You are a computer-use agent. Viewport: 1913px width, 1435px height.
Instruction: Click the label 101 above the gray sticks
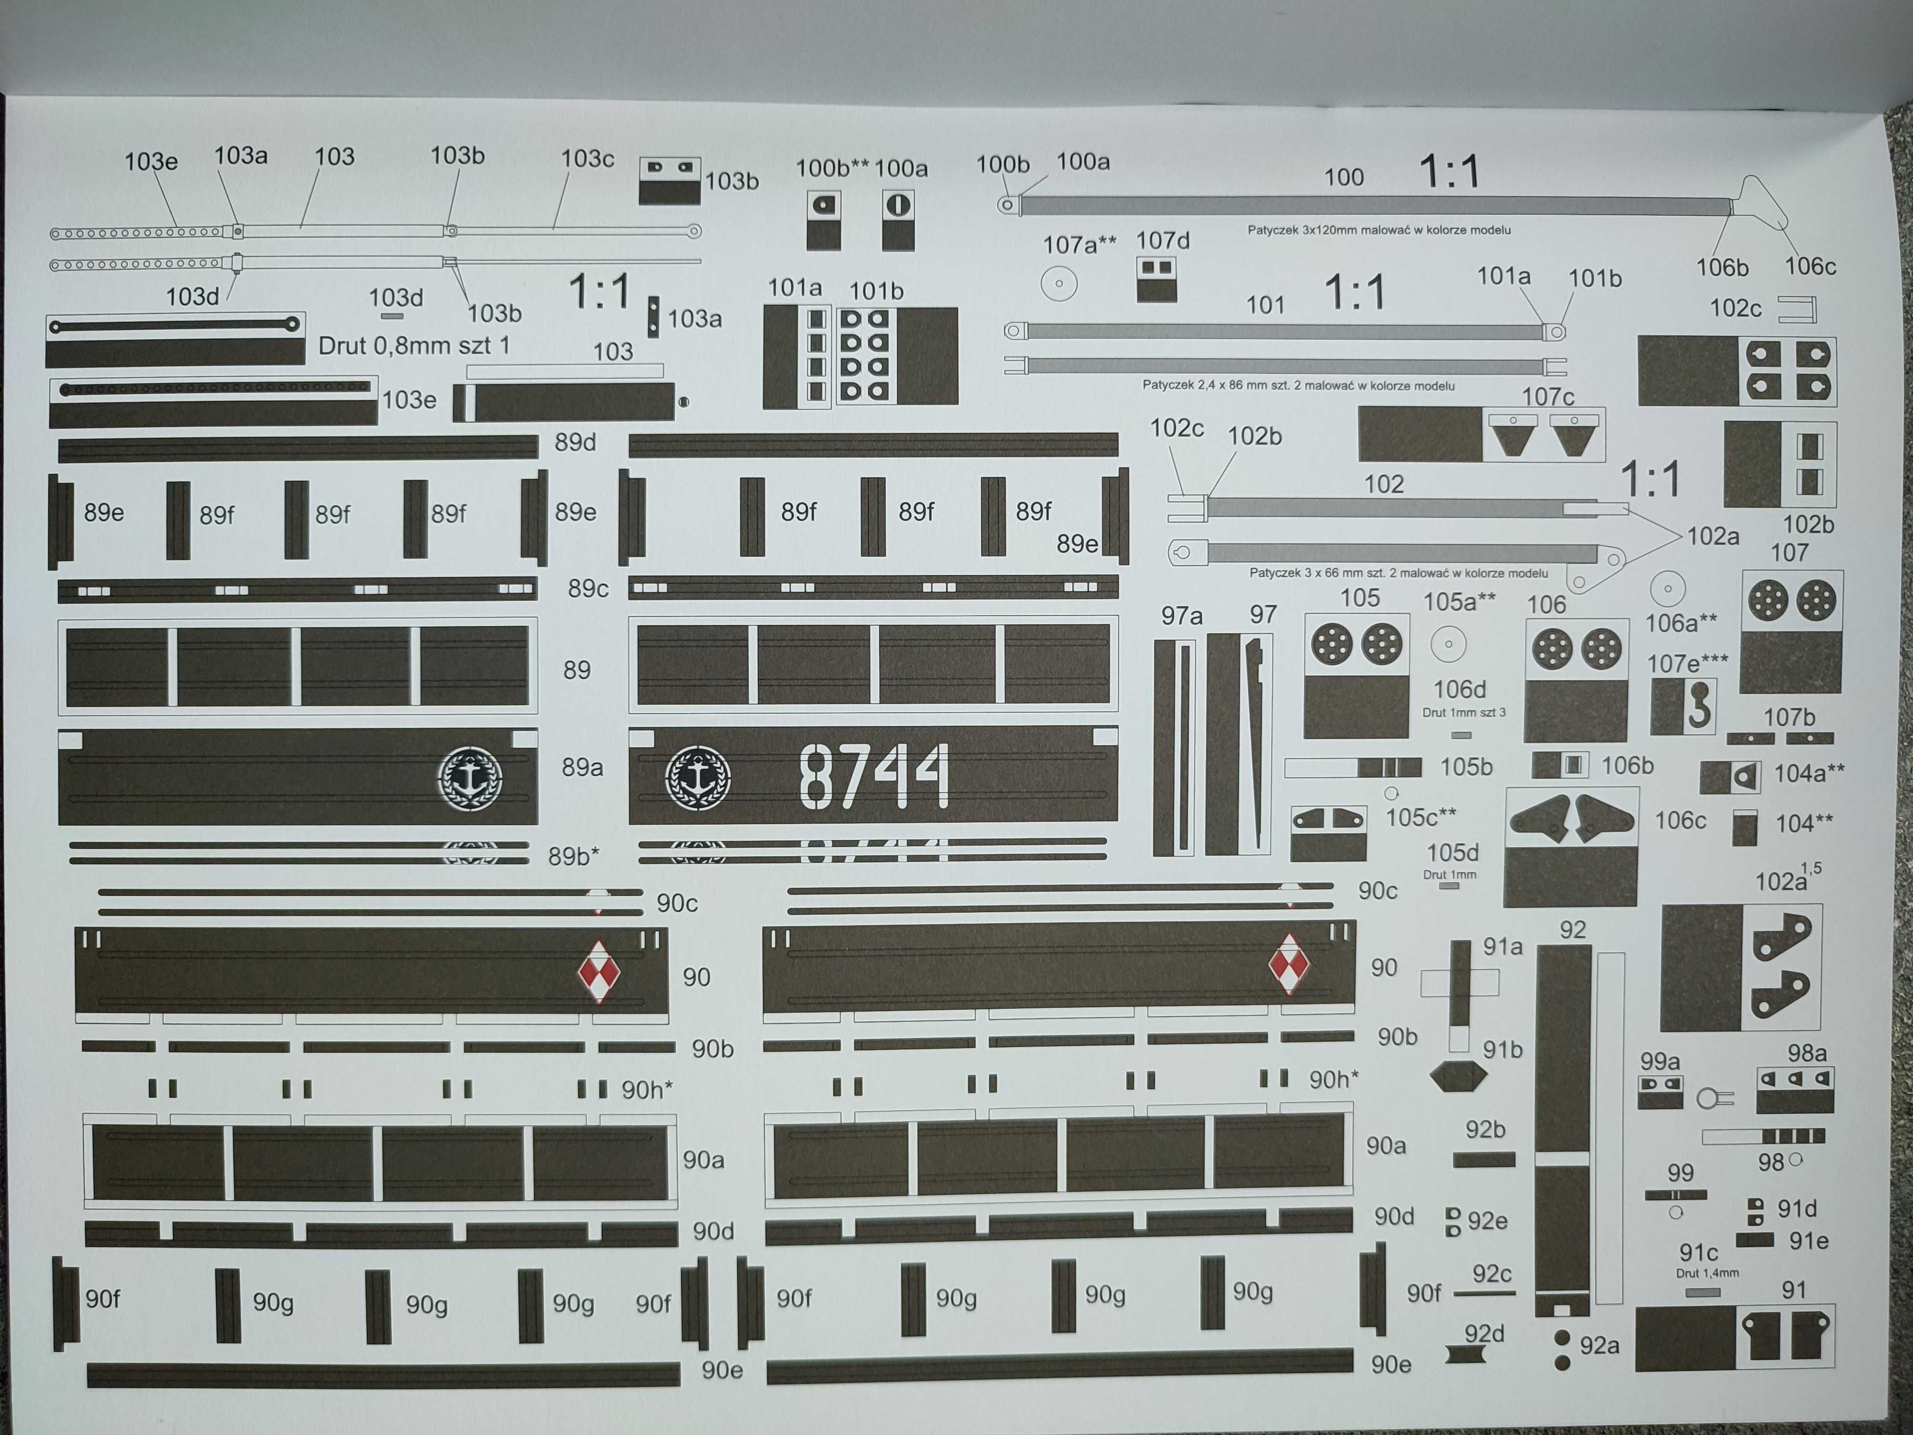pyautogui.click(x=1265, y=305)
